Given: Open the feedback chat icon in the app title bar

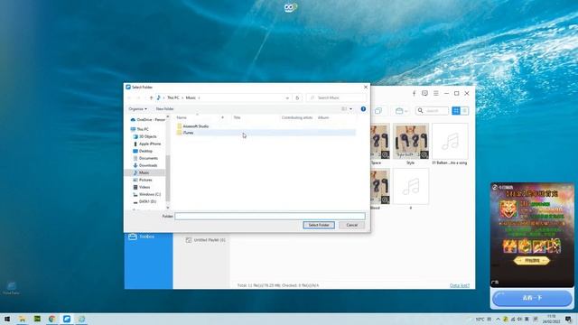Looking at the screenshot, I should [425, 94].
